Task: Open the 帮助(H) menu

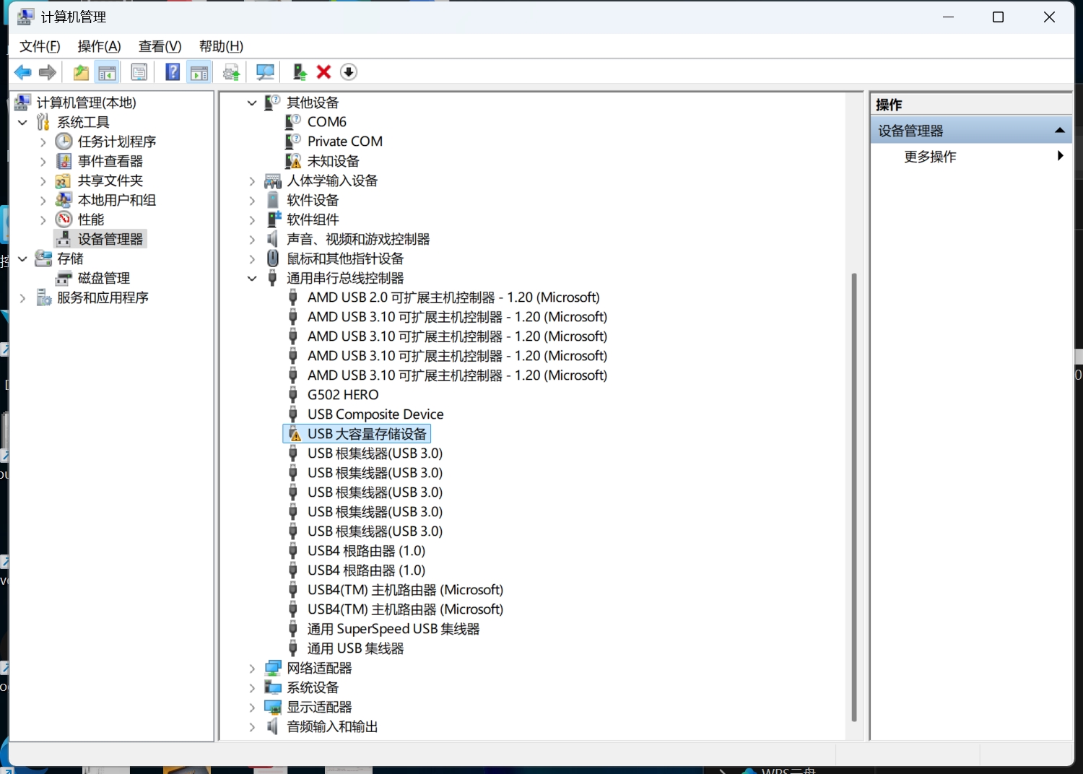Action: pyautogui.click(x=221, y=46)
